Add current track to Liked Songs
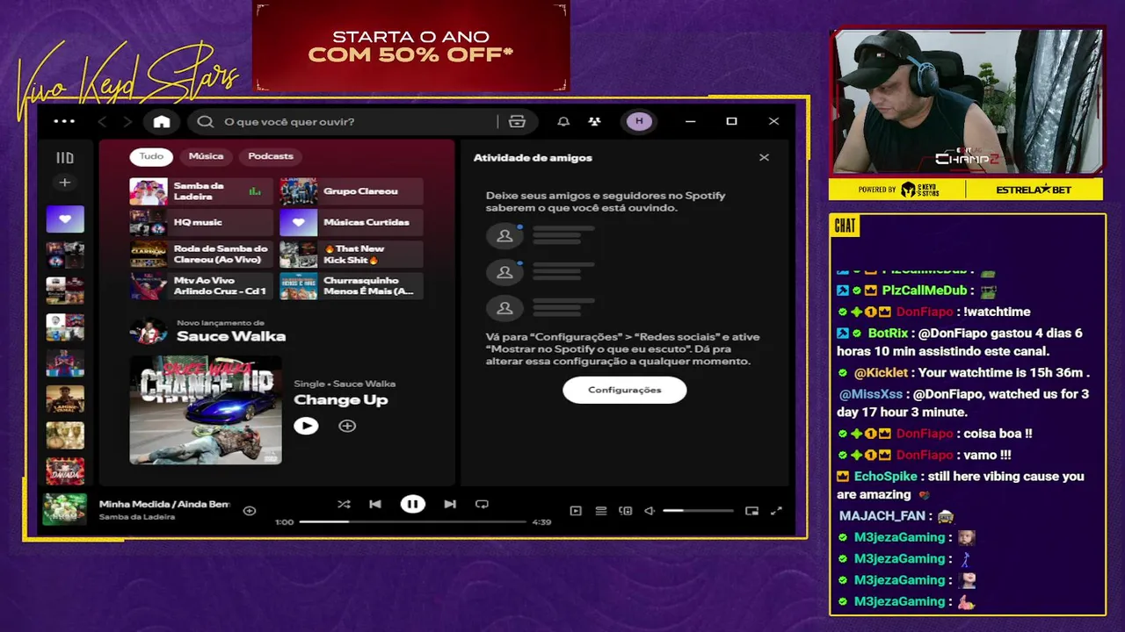 (x=250, y=510)
